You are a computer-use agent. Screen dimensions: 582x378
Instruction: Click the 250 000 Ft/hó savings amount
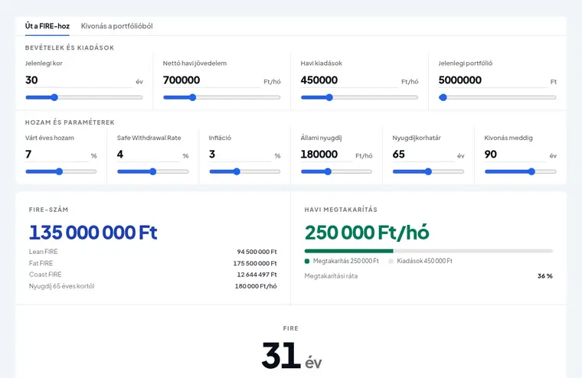click(x=367, y=233)
